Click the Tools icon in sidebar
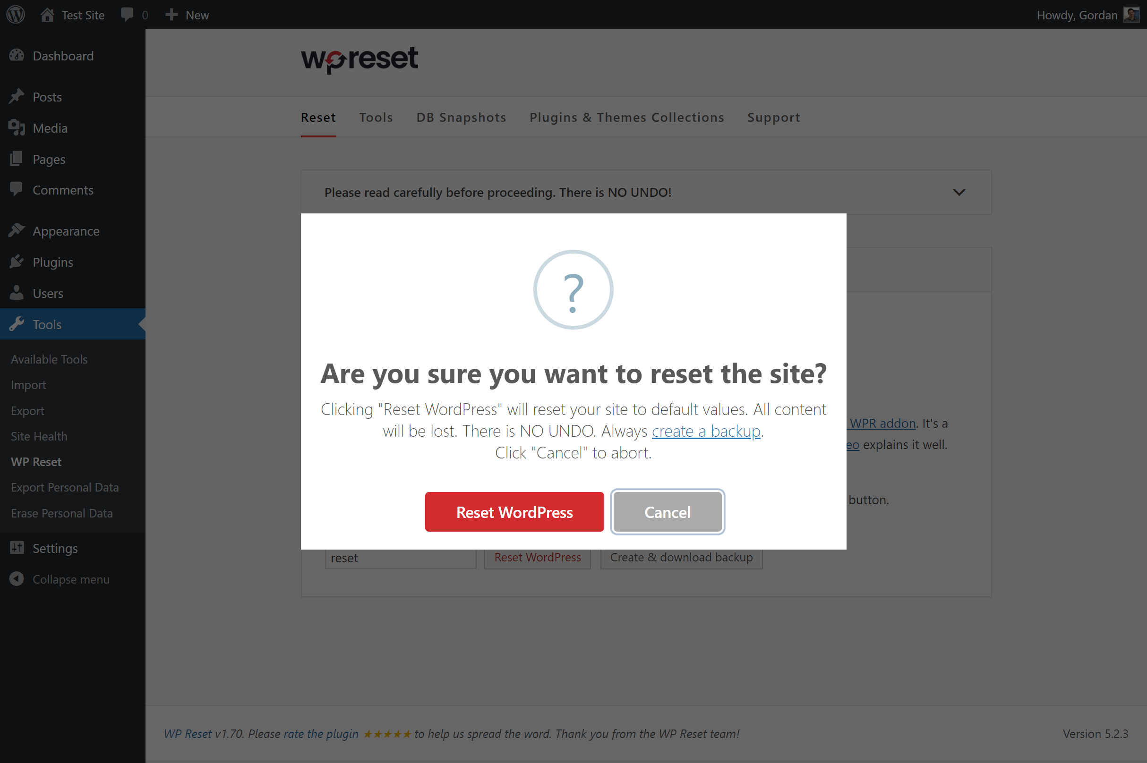Screen dimensions: 1147x763 pos(17,323)
